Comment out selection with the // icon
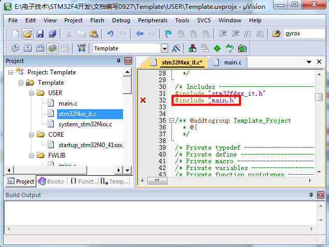 (248, 34)
